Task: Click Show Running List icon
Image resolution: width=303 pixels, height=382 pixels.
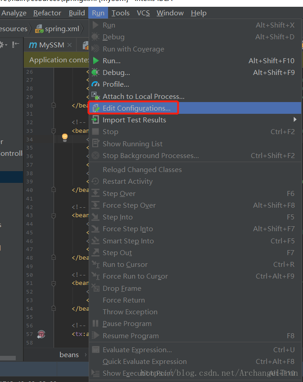Action: click(x=96, y=143)
